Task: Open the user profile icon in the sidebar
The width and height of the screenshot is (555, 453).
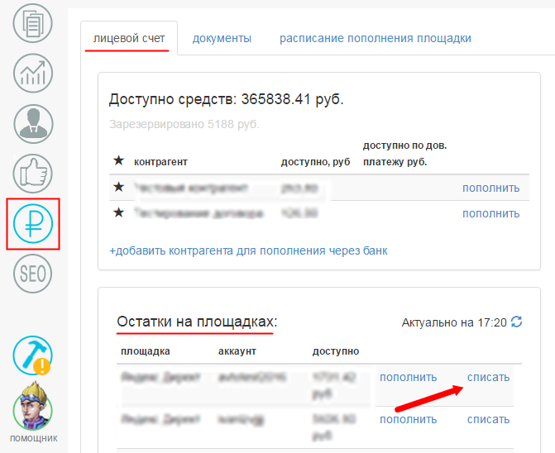Action: coord(33,124)
